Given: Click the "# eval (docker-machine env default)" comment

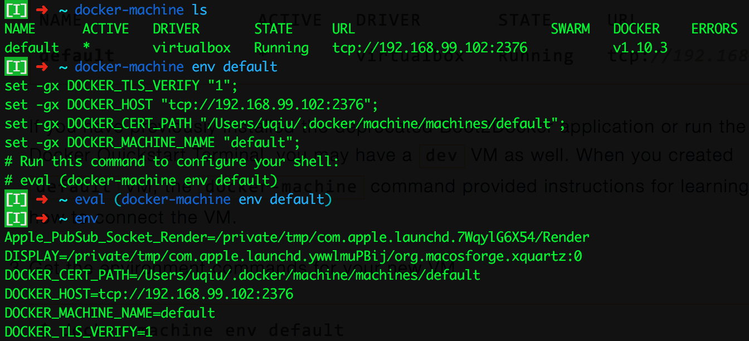Looking at the screenshot, I should tap(141, 181).
